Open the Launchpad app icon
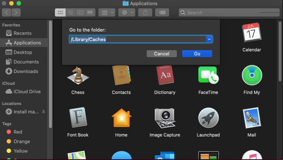This screenshot has height=160, width=283. 208,118
